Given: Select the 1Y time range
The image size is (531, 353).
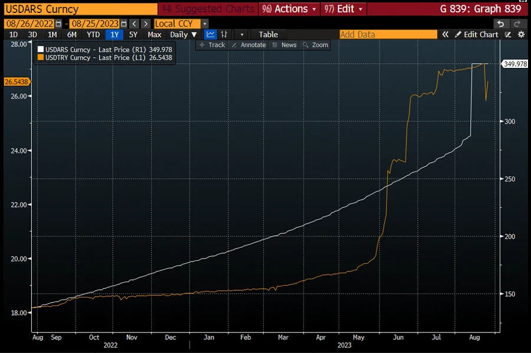Looking at the screenshot, I should click(x=114, y=35).
